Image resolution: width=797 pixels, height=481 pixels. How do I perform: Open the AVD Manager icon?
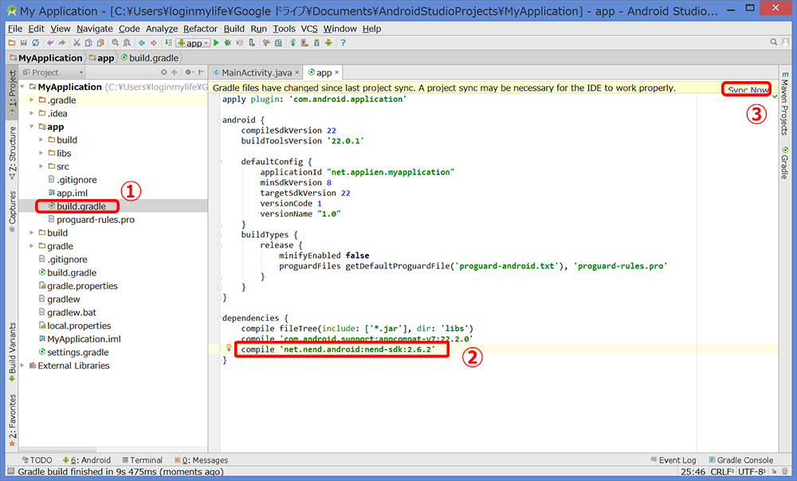click(x=304, y=43)
